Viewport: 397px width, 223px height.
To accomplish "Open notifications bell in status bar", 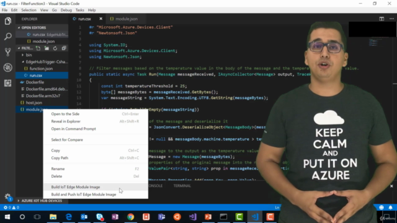I will click(x=390, y=208).
